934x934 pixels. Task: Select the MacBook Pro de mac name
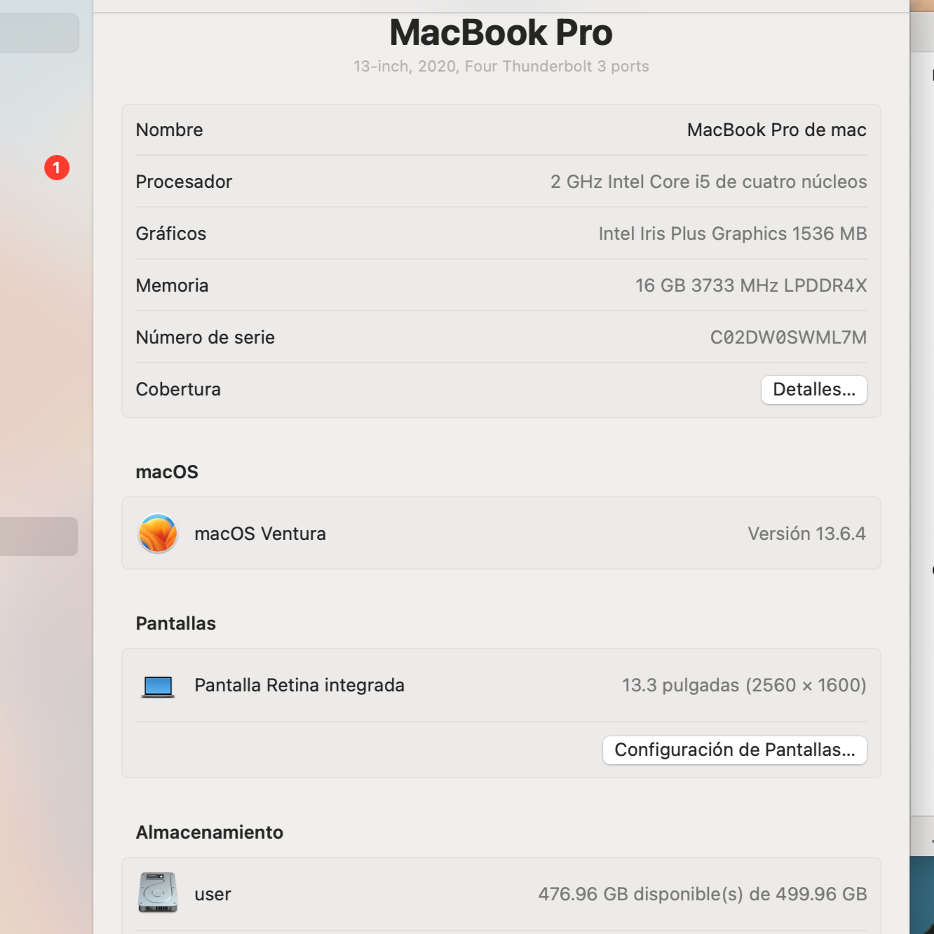pos(776,130)
